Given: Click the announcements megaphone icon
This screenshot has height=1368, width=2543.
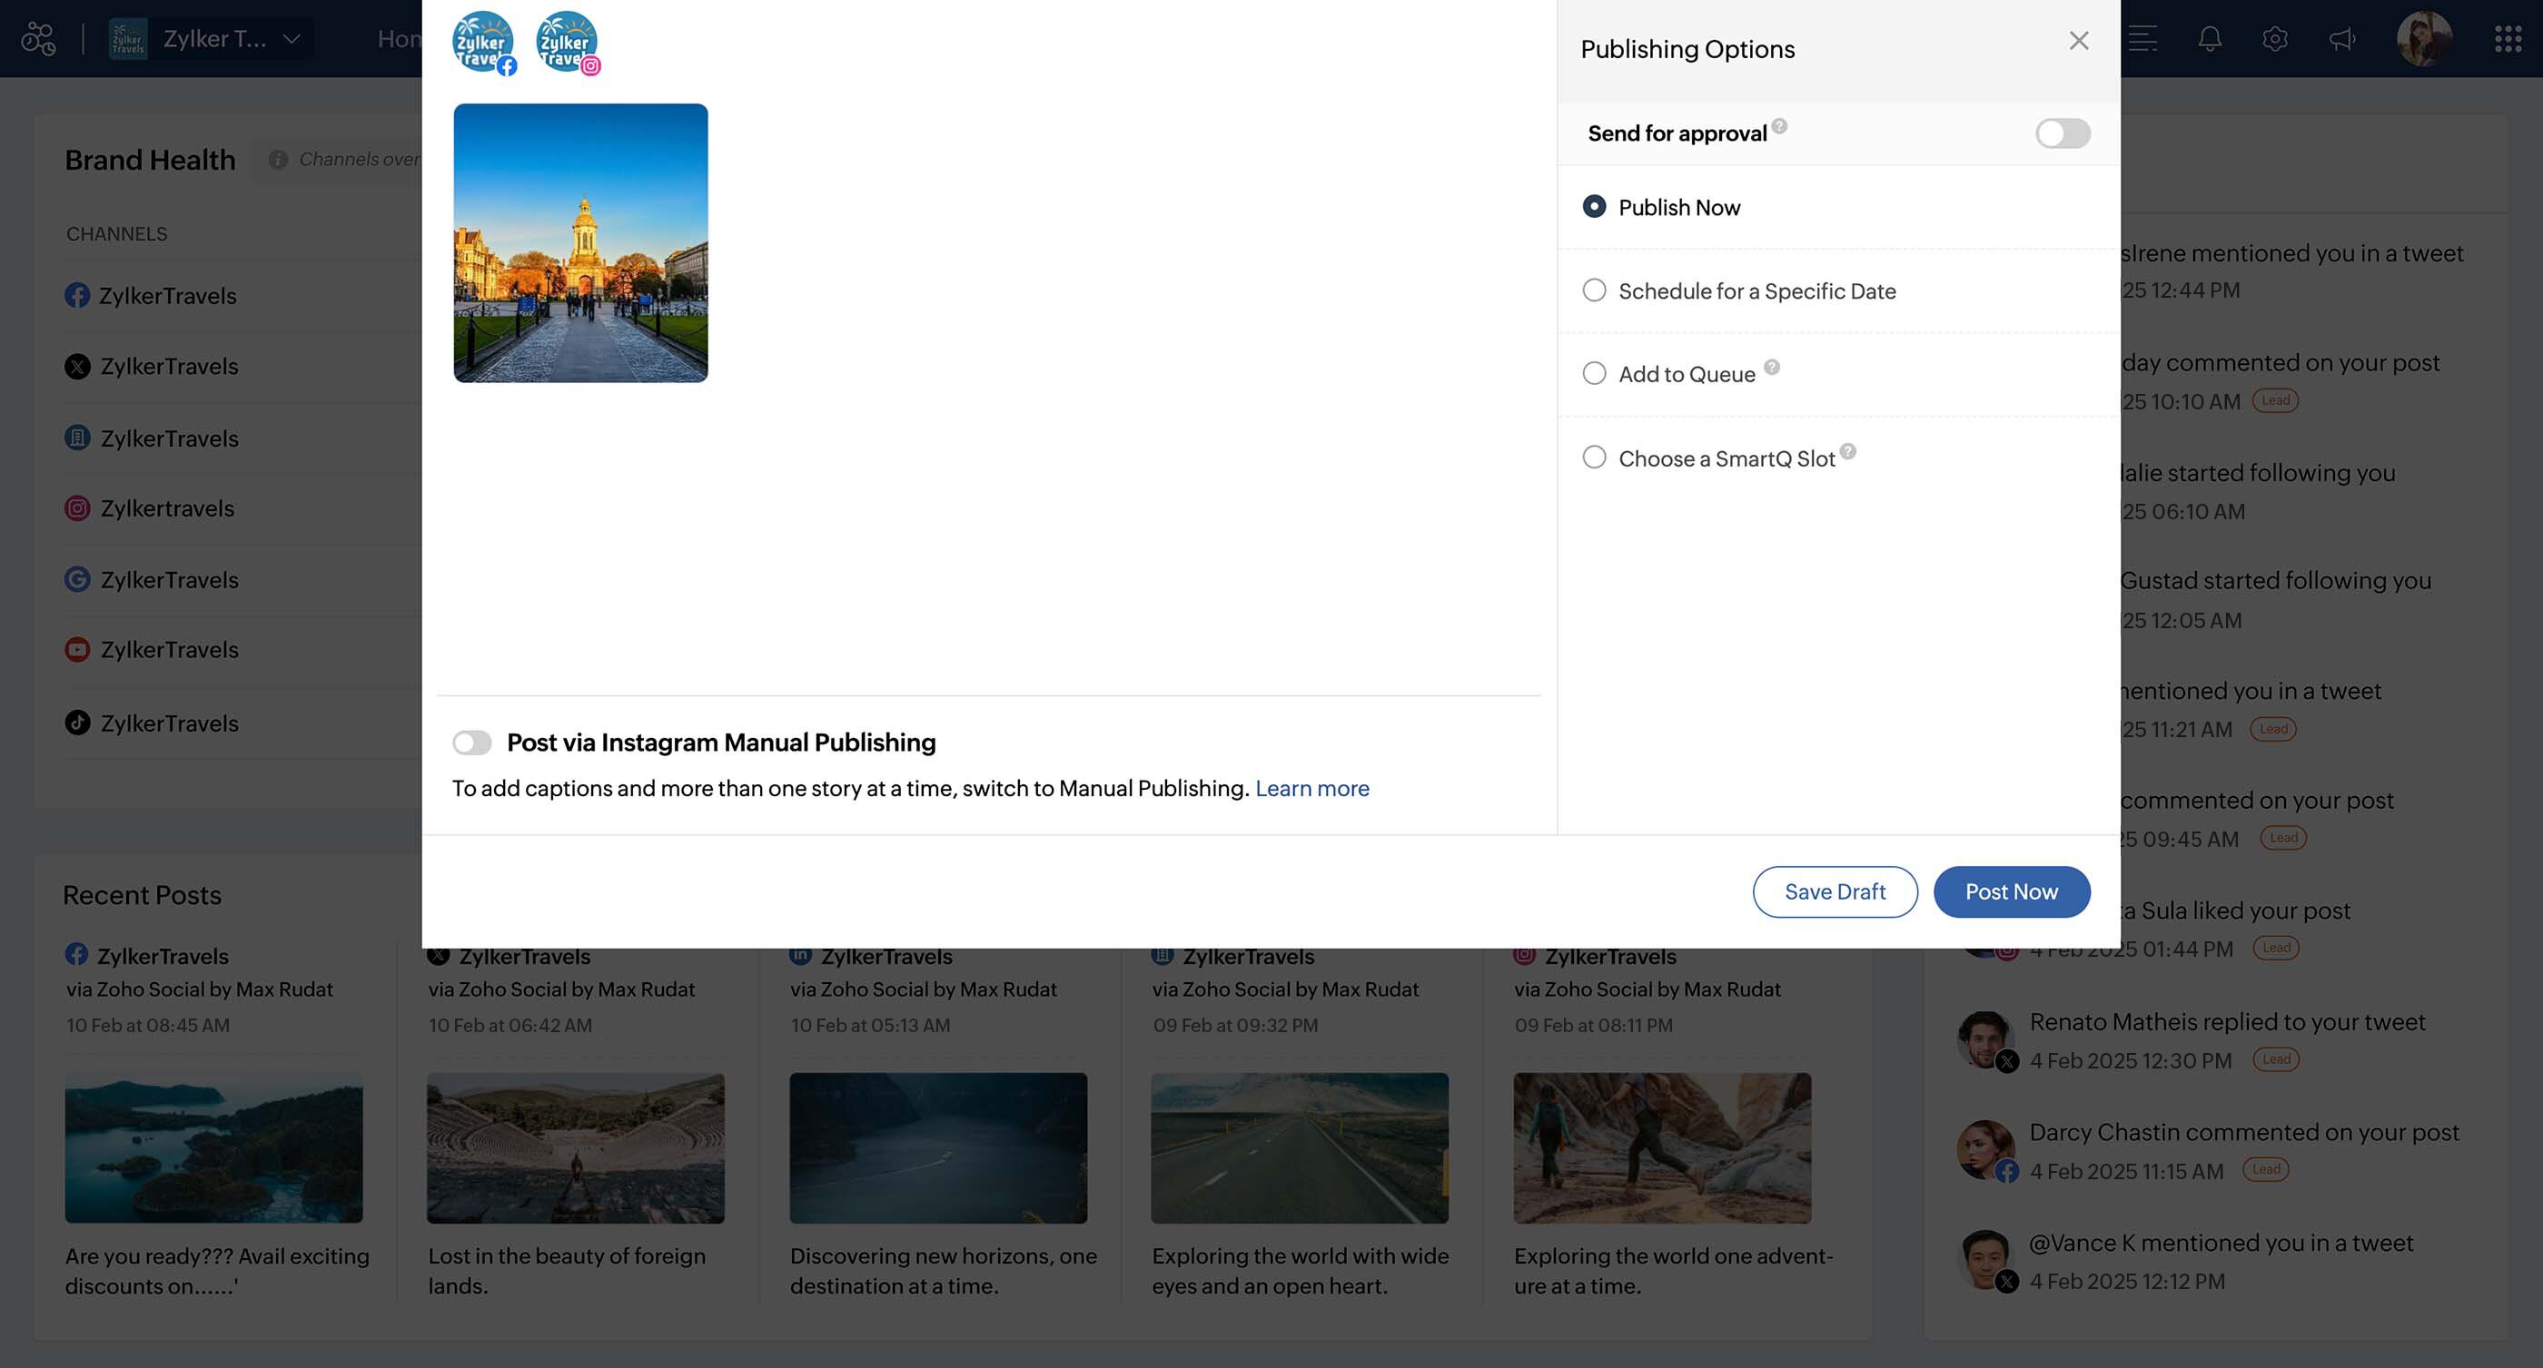Looking at the screenshot, I should point(2341,39).
